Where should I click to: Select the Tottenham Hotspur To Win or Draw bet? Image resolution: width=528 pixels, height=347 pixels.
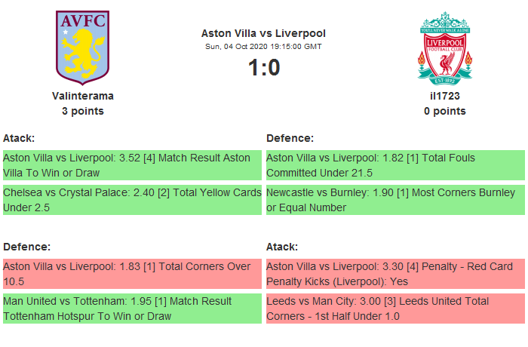132,309
